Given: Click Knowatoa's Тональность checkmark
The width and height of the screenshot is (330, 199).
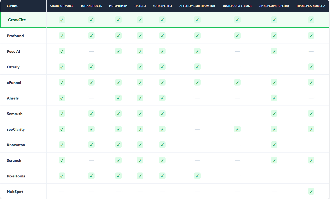Looking at the screenshot, I should pyautogui.click(x=91, y=145).
